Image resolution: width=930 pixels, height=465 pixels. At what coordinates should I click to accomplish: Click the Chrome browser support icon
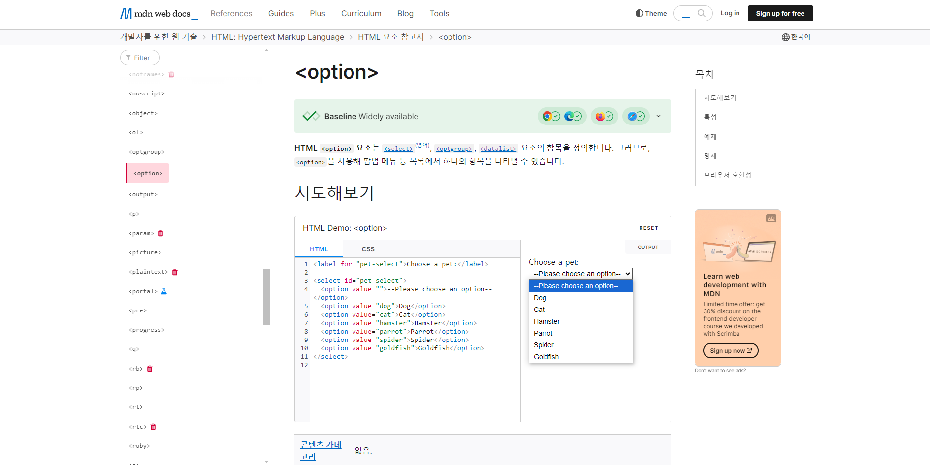pyautogui.click(x=547, y=116)
